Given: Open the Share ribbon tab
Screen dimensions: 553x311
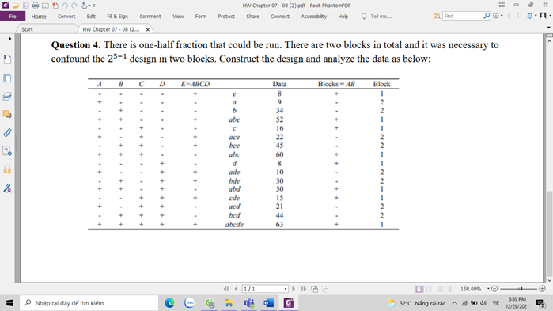Looking at the screenshot, I should (x=252, y=16).
